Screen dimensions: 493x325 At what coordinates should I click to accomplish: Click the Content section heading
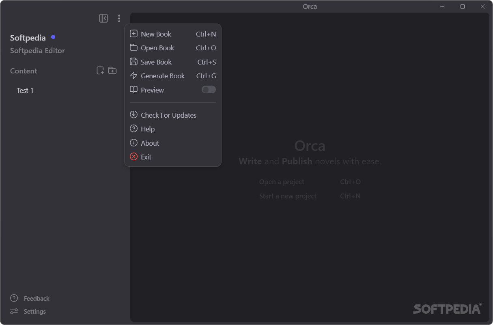pyautogui.click(x=24, y=71)
